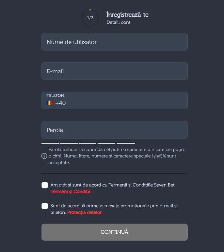Screen dimensions: 224x252
Task: Enable promotional messages checkbox
Action: 45,206
